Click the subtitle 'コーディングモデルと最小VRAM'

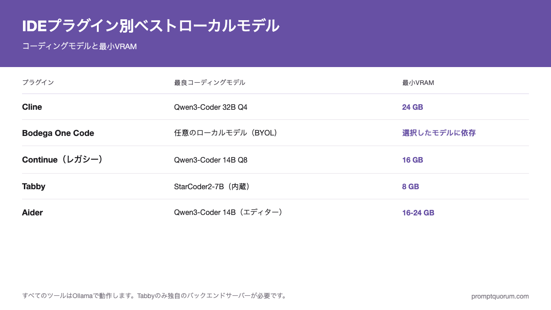(79, 46)
